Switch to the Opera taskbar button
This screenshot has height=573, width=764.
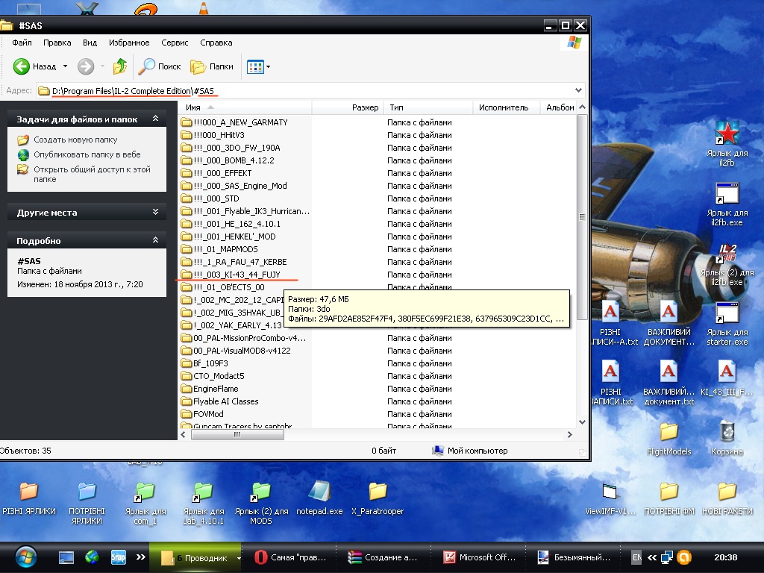click(x=294, y=557)
